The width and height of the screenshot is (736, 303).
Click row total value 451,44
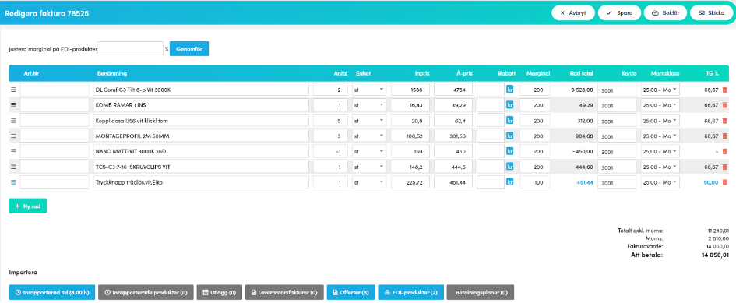586,182
